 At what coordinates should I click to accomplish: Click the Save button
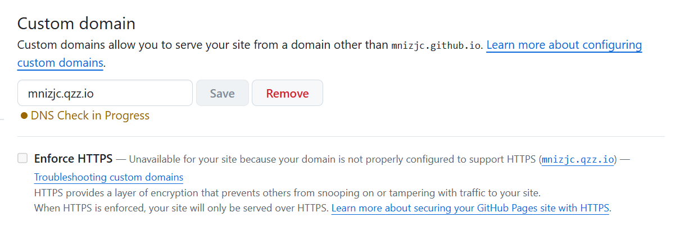(x=222, y=93)
